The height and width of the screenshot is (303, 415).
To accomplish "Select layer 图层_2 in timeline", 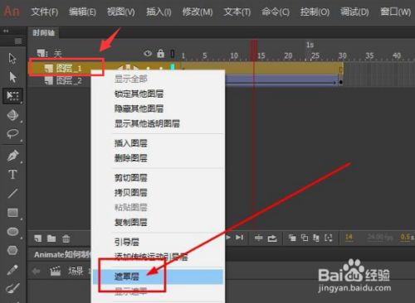I will click(69, 80).
